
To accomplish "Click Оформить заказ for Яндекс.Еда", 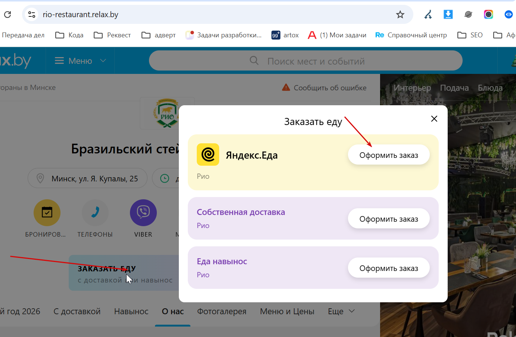I will [x=389, y=155].
